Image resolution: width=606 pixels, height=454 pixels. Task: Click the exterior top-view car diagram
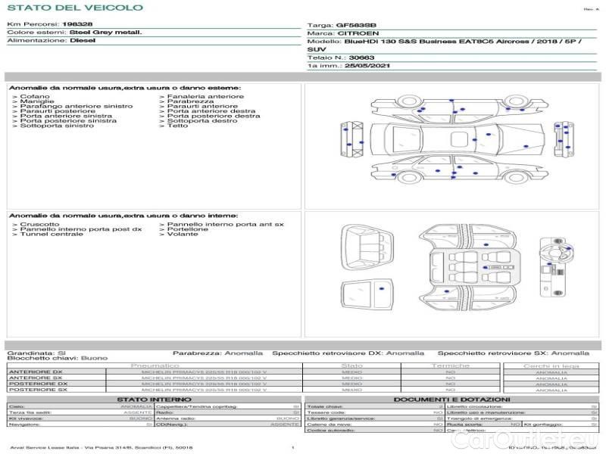click(x=458, y=139)
